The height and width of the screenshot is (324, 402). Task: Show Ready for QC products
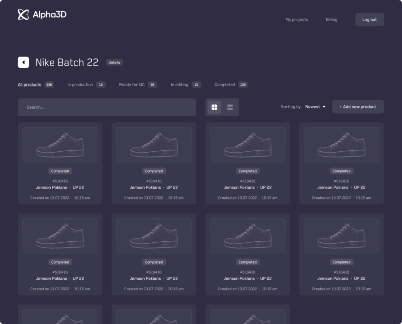click(132, 85)
